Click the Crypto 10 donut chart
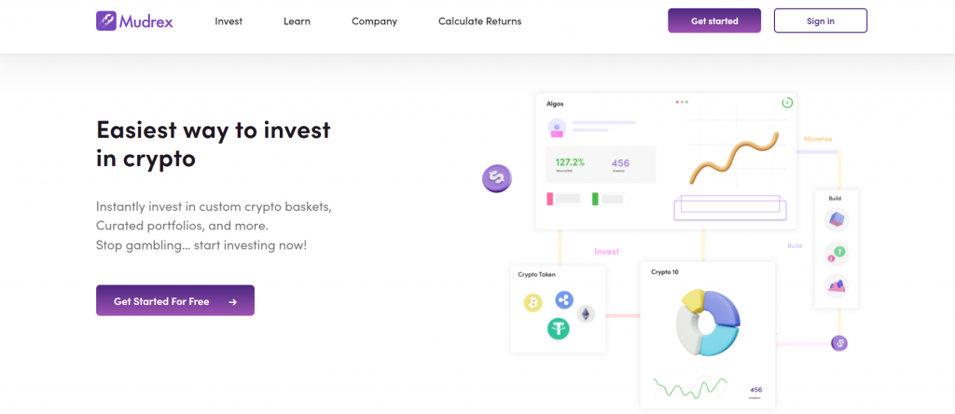Screen dimensions: 955x414 708,323
